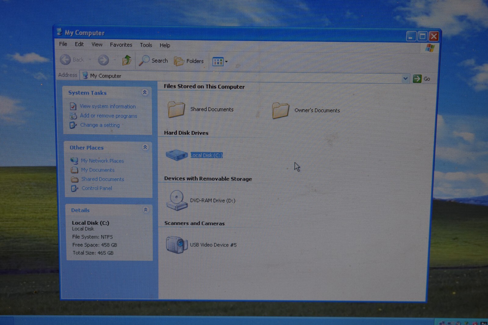Click the Free Space: 458 GB text
This screenshot has width=488, height=325.
click(x=95, y=245)
